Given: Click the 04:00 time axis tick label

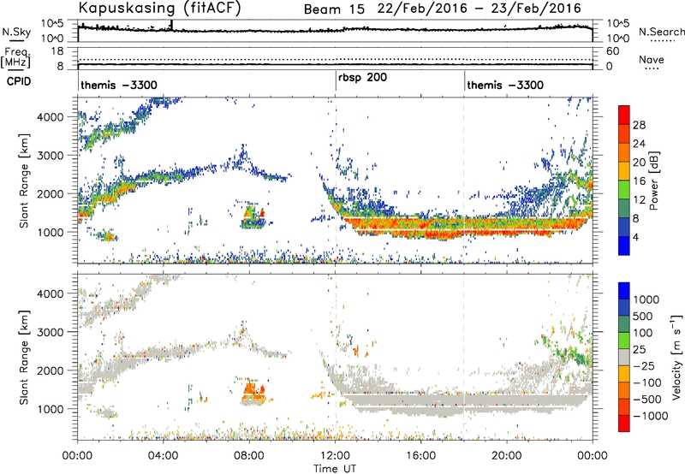Looking at the screenshot, I should coord(163,456).
